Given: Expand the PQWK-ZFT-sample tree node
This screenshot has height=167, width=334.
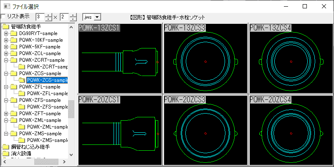Looking at the screenshot, I should click(x=6, y=114).
